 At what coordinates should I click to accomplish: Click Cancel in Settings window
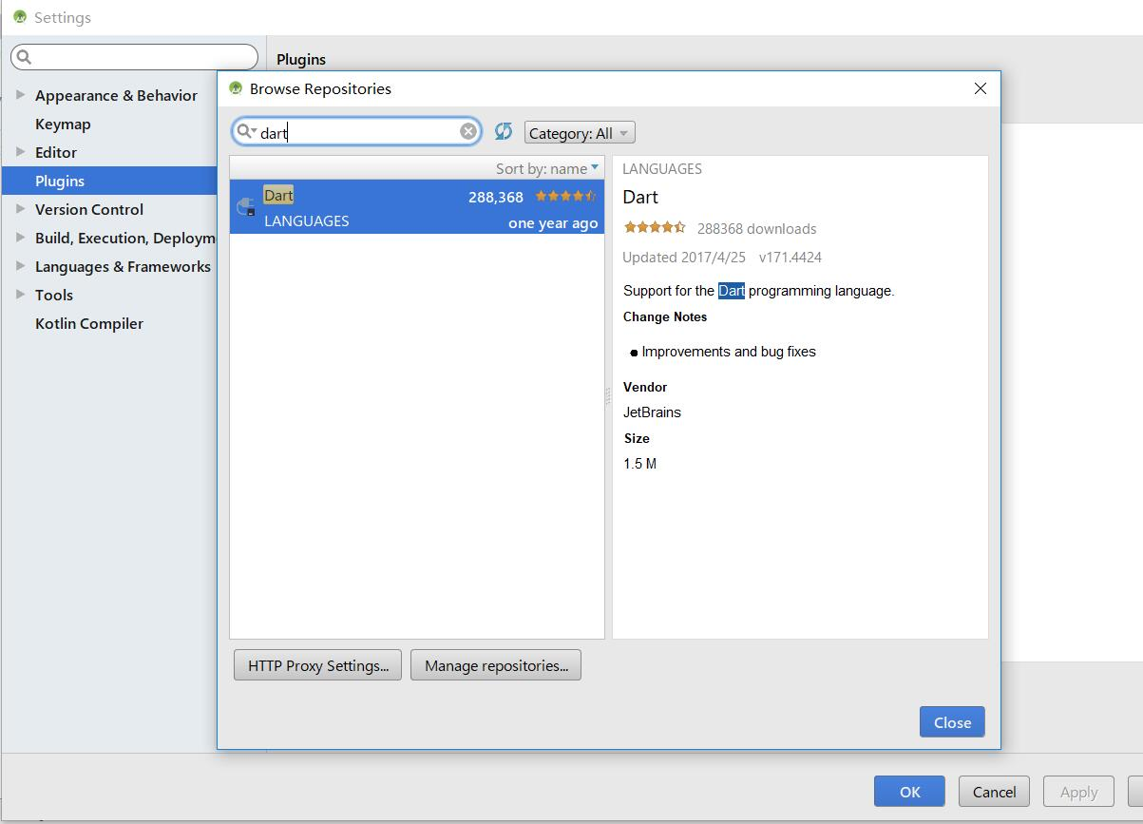point(994,792)
